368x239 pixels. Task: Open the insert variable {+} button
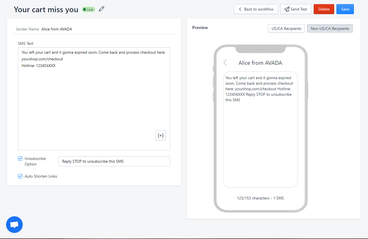[x=161, y=136]
